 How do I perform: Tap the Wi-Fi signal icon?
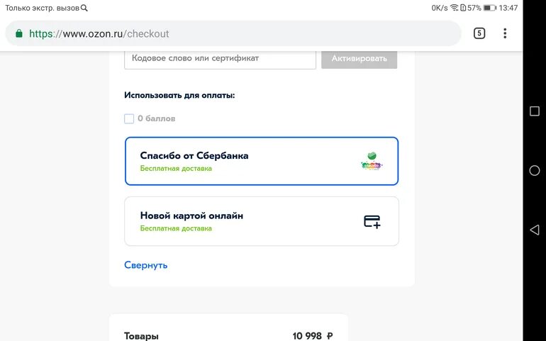pos(454,8)
